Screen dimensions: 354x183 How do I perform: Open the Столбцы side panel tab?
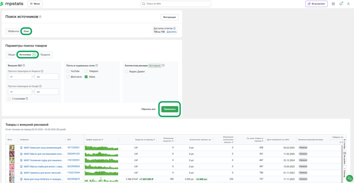coord(345,144)
